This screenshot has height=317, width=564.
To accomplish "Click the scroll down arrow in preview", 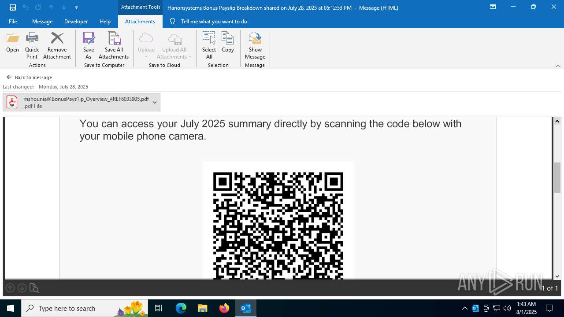I will click(557, 276).
